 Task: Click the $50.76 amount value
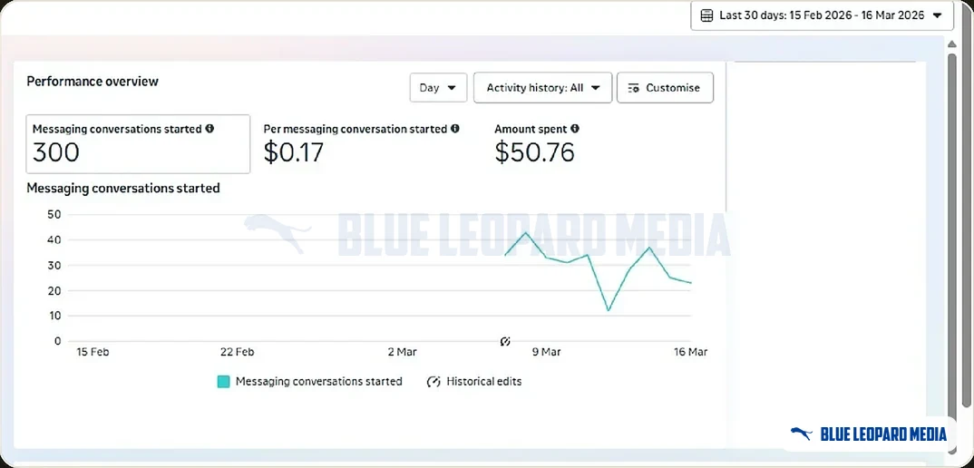click(534, 152)
